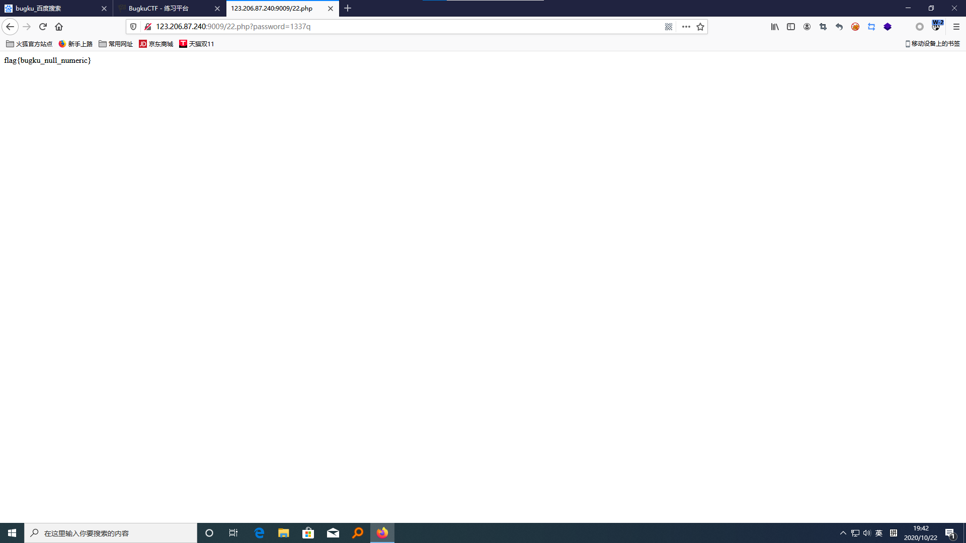This screenshot has width=966, height=543.
Task: Click the red crossed-out circle extension icon
Action: 855,27
